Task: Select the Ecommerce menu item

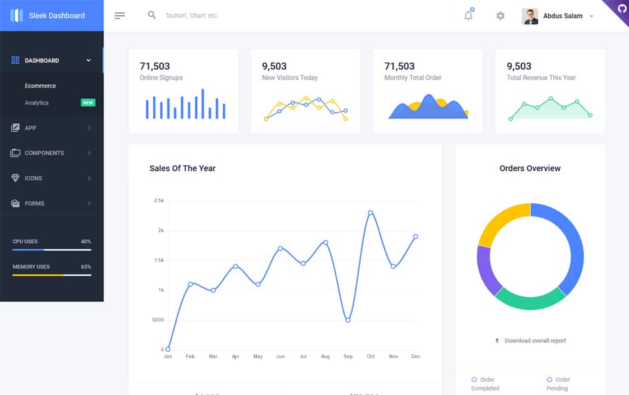Action: [x=41, y=86]
